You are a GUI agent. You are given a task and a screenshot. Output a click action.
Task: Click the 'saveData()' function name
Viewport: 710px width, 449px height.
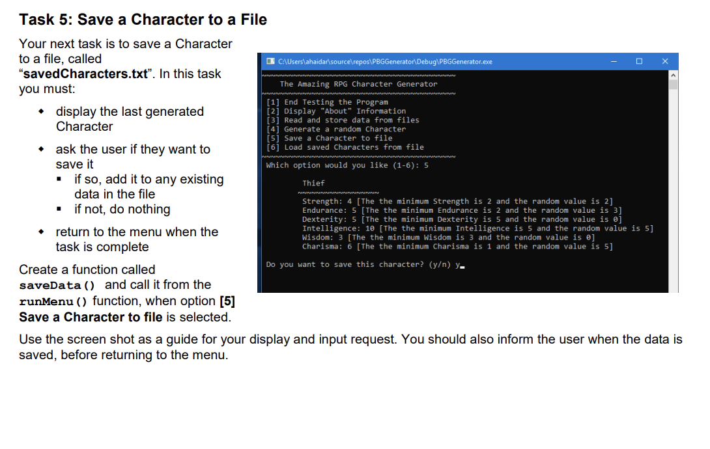pos(57,286)
